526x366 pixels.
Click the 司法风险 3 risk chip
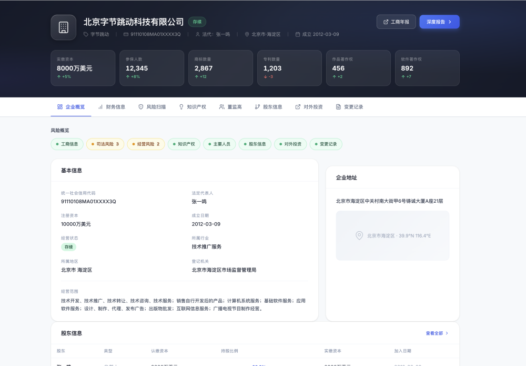[x=105, y=144]
